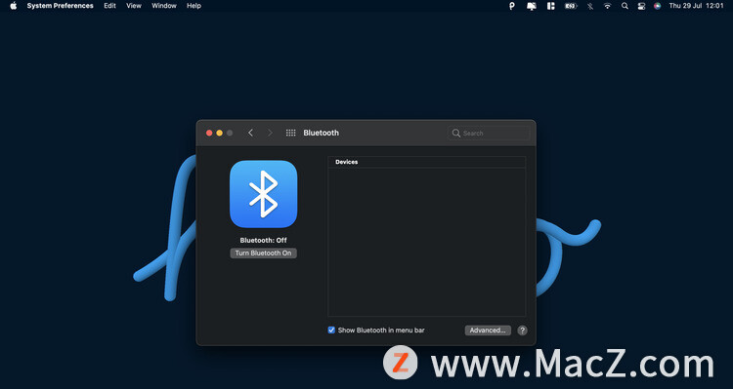Viewport: 733px width, 389px height.
Task: Click the Bluetooth: Off status label
Action: click(263, 240)
